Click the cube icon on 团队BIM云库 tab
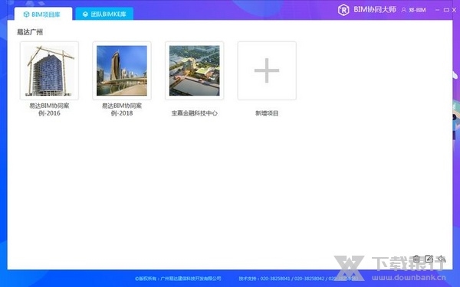 point(85,14)
